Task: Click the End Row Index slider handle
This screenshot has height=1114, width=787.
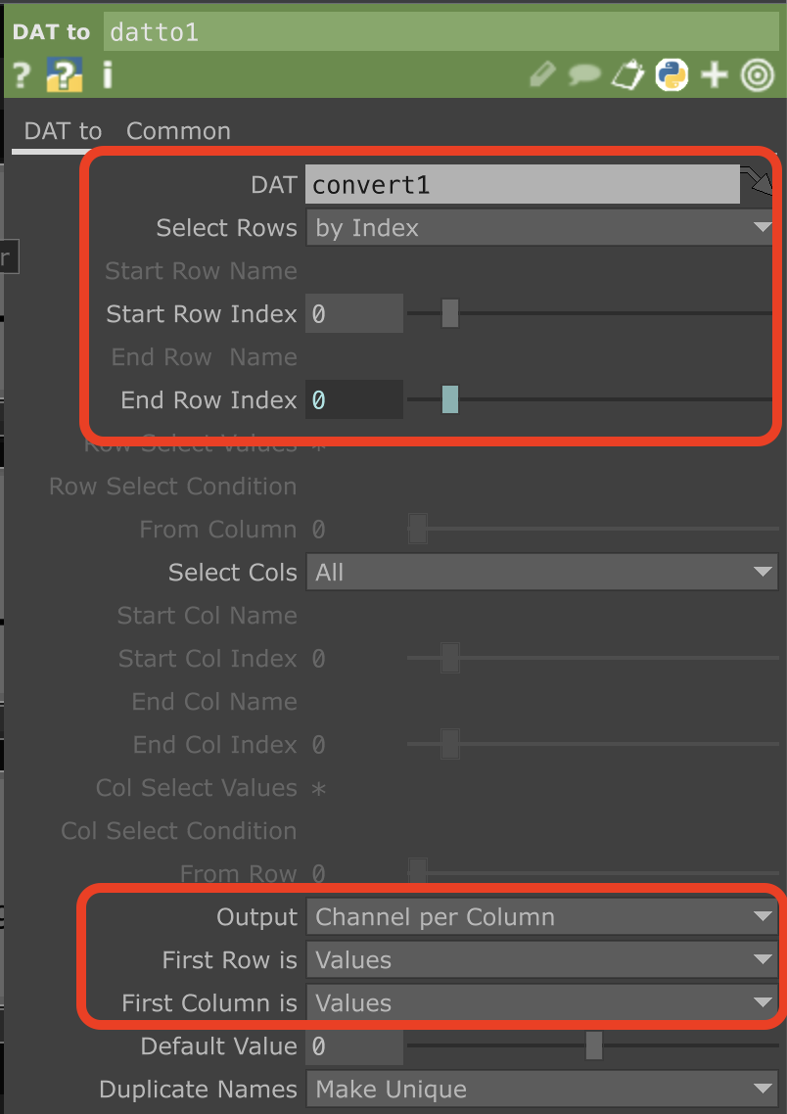Action: click(449, 399)
